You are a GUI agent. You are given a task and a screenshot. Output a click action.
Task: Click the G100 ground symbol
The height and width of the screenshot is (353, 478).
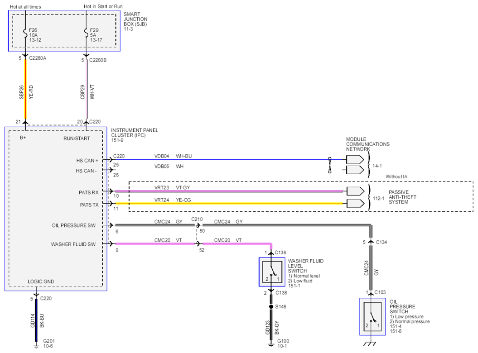click(x=271, y=345)
